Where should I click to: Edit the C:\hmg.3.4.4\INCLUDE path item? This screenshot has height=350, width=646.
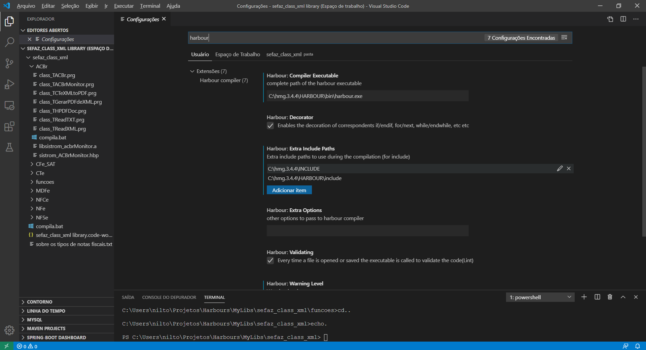point(560,169)
